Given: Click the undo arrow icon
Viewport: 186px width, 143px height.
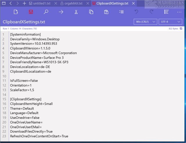Looking at the screenshot, I should point(136,12).
